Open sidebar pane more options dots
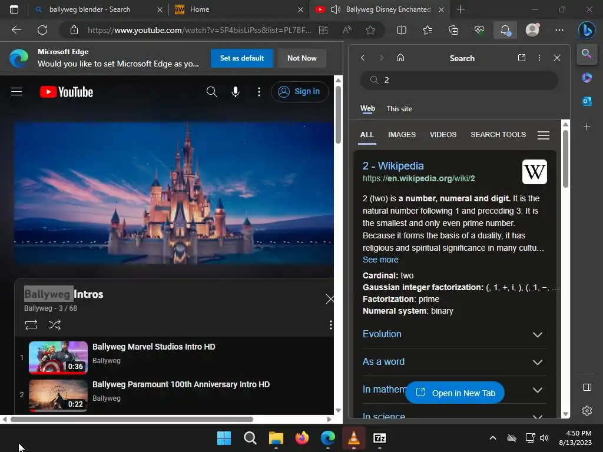Screen dimensions: 603x452 [x=539, y=58]
